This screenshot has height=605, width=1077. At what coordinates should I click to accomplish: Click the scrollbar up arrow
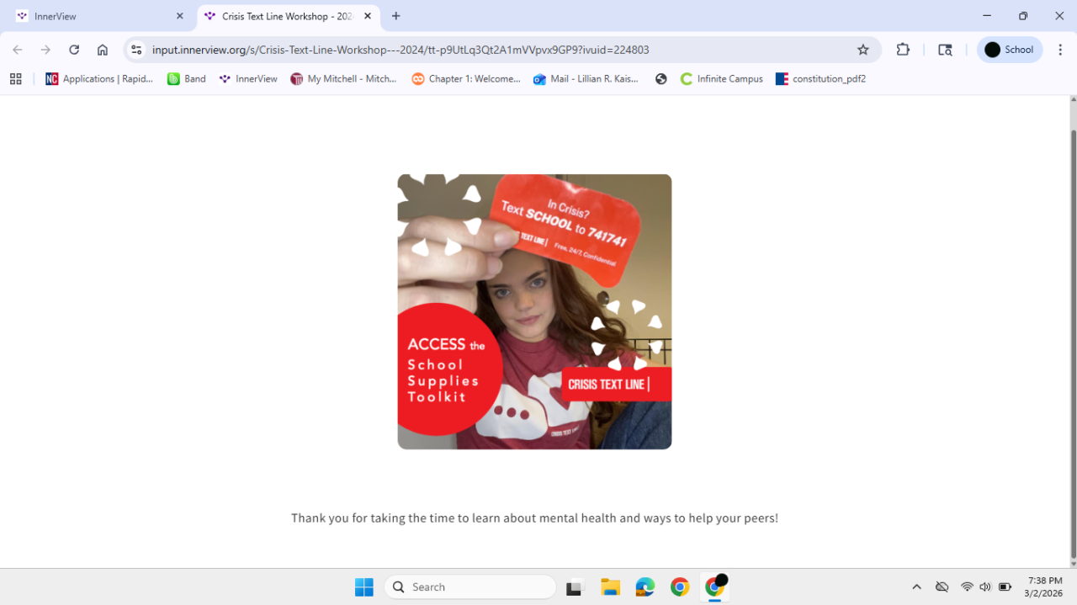coord(1073,99)
